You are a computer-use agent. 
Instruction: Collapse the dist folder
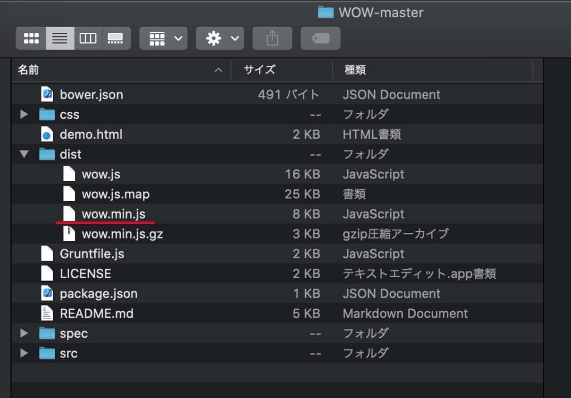click(23, 154)
